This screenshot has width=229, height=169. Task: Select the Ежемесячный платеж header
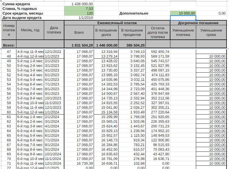(x=117, y=23)
